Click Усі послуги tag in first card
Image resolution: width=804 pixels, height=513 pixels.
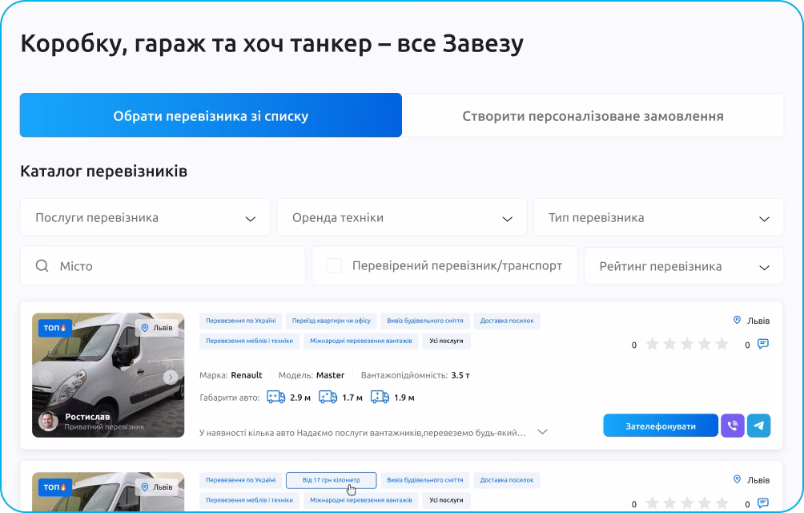[446, 341]
